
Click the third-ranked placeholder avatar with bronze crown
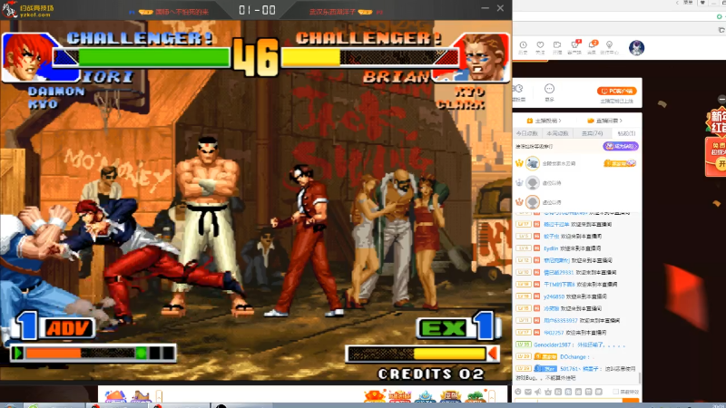(533, 202)
